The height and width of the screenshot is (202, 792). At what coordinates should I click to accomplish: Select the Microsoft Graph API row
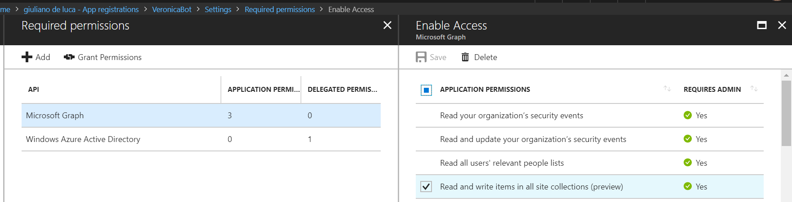click(55, 115)
